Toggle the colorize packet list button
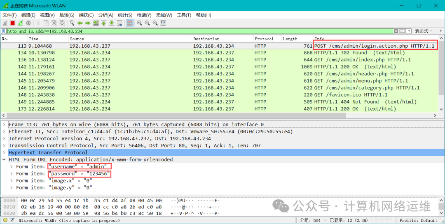The image size is (445, 224). point(129,23)
